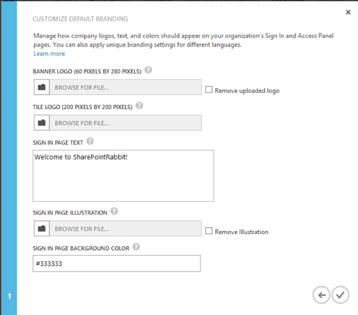Click the Banner Logo Browse For File field

click(x=125, y=87)
